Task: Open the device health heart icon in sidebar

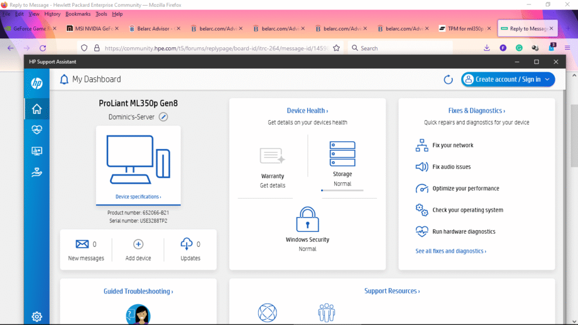Action: 37,130
